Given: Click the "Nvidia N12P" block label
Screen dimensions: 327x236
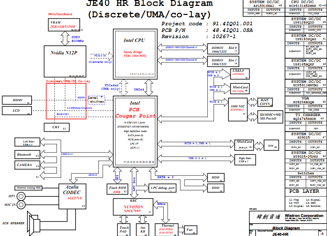Looking at the screenshot, I should (x=64, y=53).
